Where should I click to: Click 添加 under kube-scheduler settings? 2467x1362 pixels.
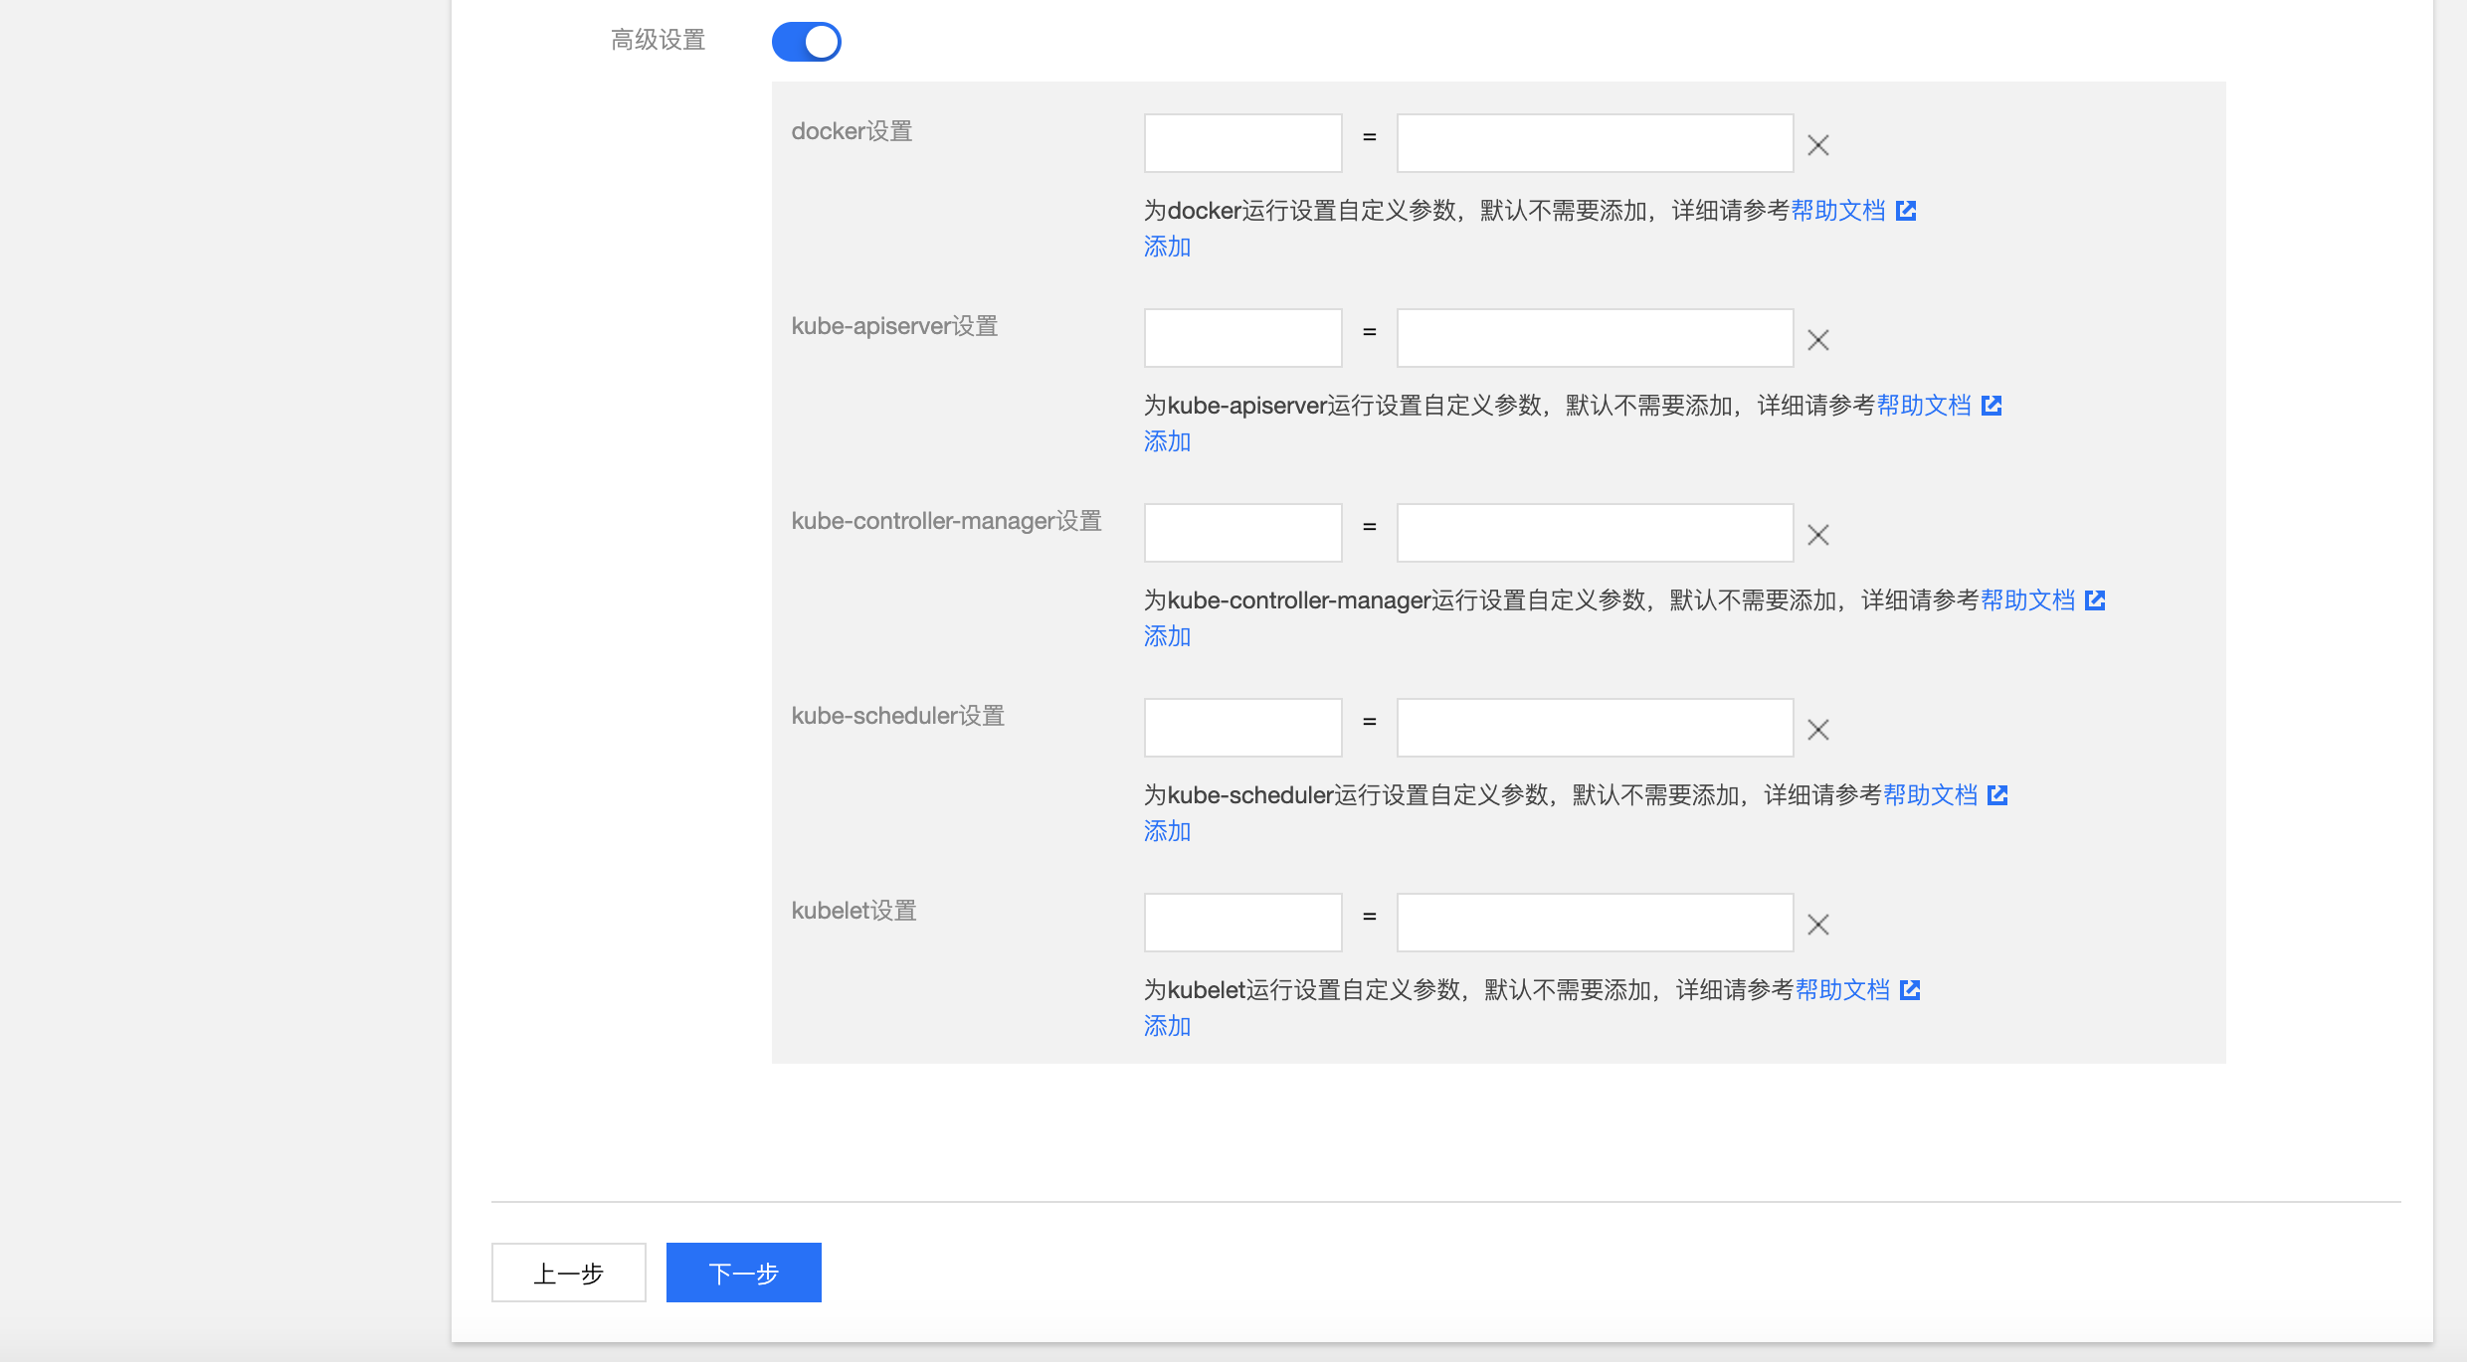click(1167, 831)
